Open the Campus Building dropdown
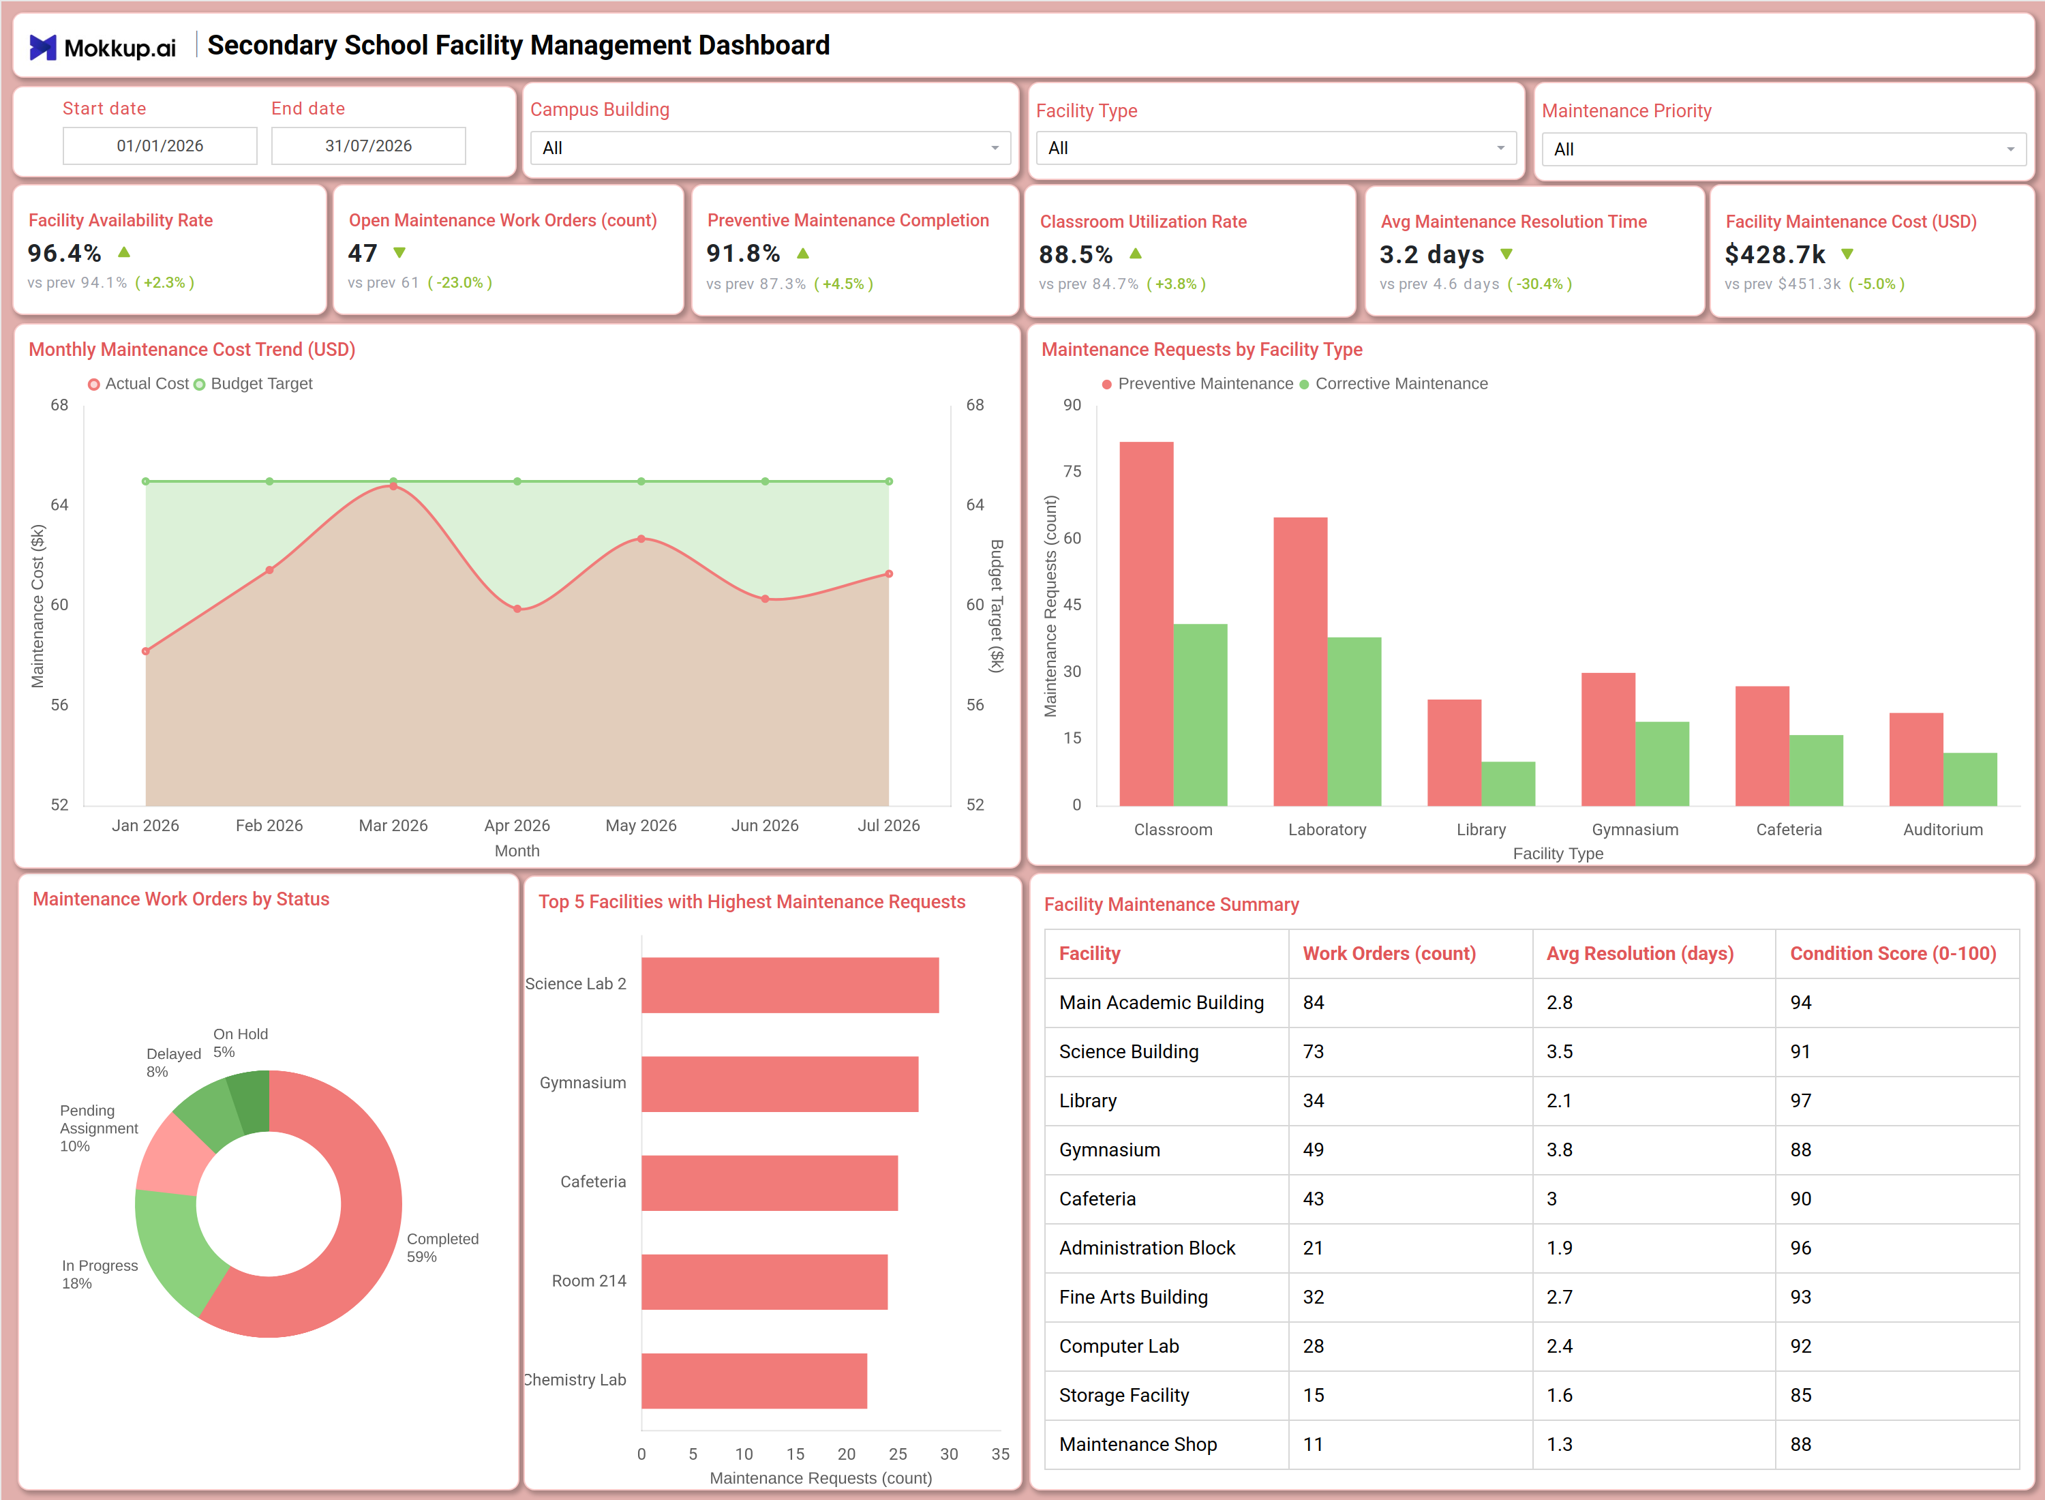This screenshot has width=2045, height=1500. (770, 148)
